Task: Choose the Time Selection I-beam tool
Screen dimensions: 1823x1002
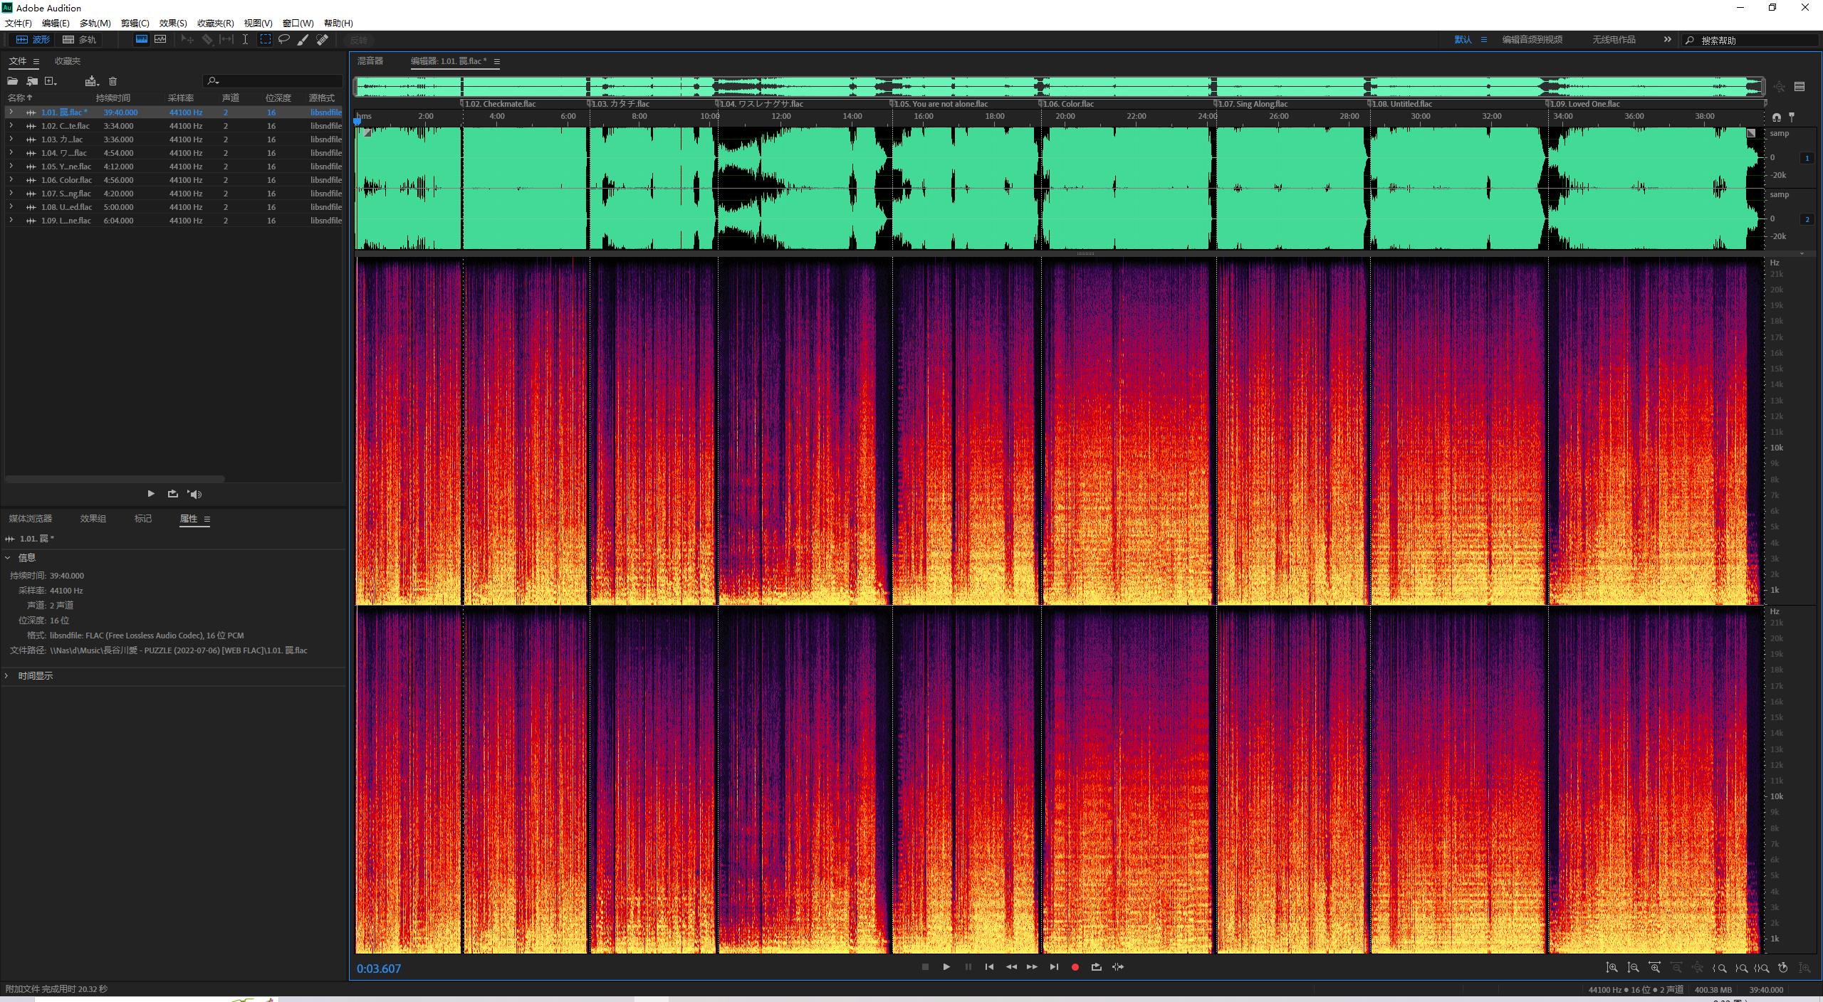Action: pyautogui.click(x=245, y=40)
